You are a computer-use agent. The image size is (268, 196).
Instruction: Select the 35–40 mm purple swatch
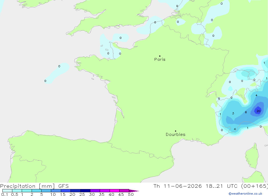[105, 191]
